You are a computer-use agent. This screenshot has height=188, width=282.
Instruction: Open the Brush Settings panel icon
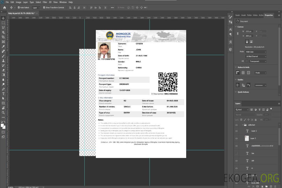tap(231, 17)
